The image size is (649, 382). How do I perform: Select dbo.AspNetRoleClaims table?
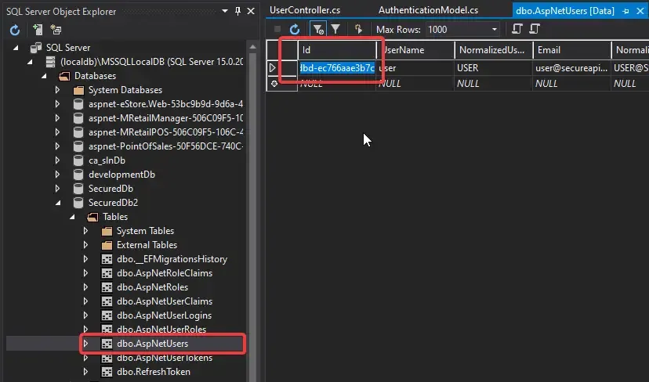coord(165,273)
